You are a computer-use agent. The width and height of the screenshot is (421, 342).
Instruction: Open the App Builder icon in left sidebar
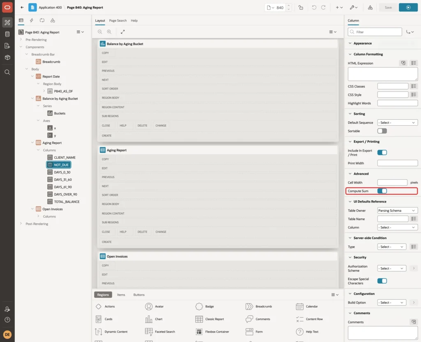(7, 23)
